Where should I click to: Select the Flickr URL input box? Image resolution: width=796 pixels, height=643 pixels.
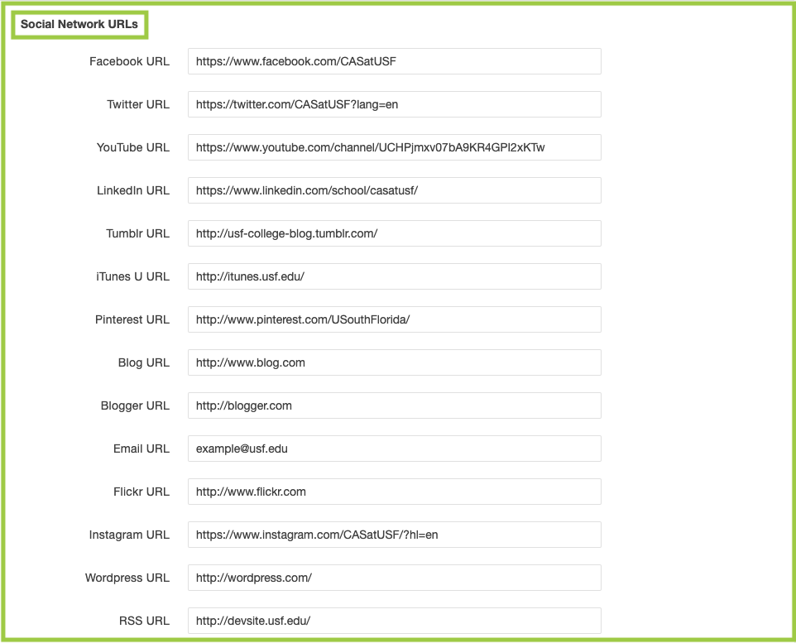[x=395, y=492]
